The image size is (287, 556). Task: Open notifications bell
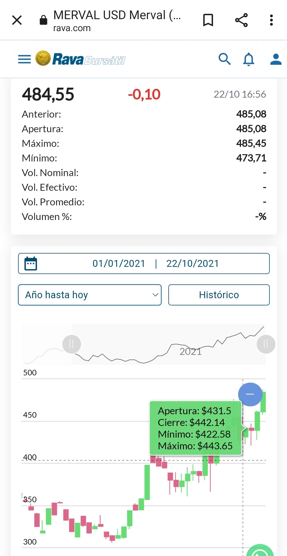(249, 59)
